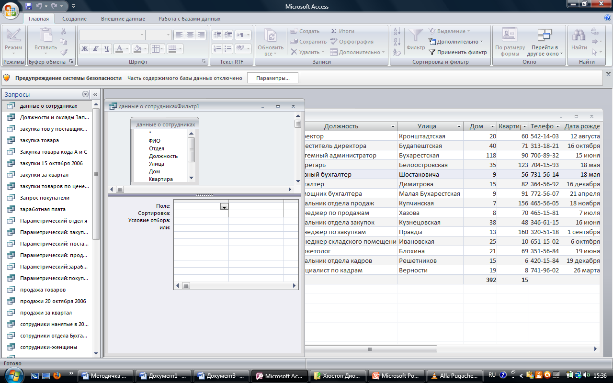Screen dimensions: 613x383
Task: Align text right
Action: (x=201, y=35)
